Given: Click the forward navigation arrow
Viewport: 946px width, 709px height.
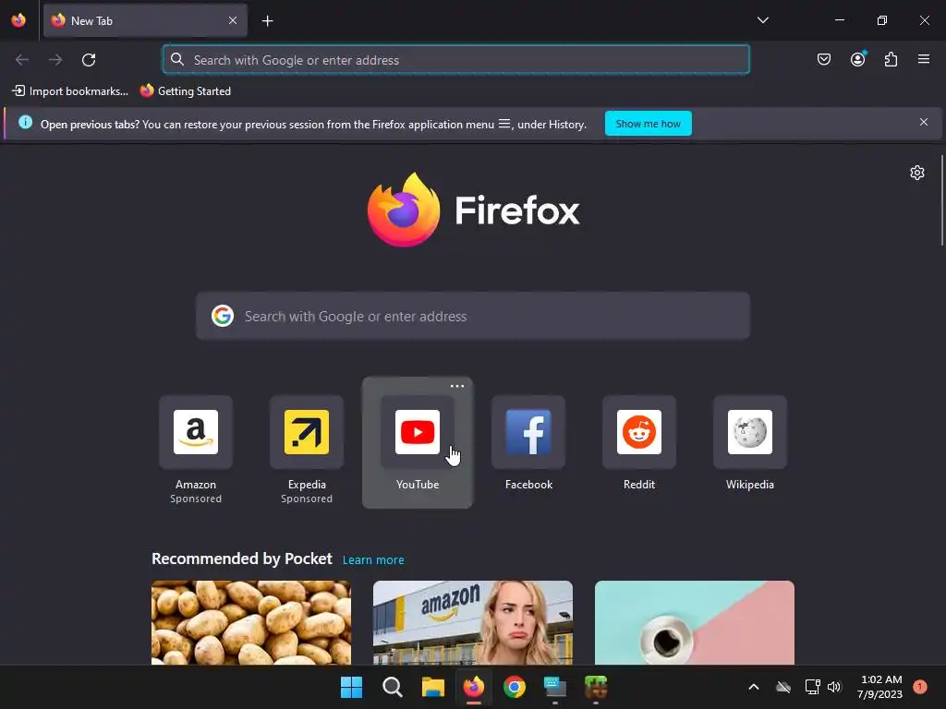Looking at the screenshot, I should (55, 60).
